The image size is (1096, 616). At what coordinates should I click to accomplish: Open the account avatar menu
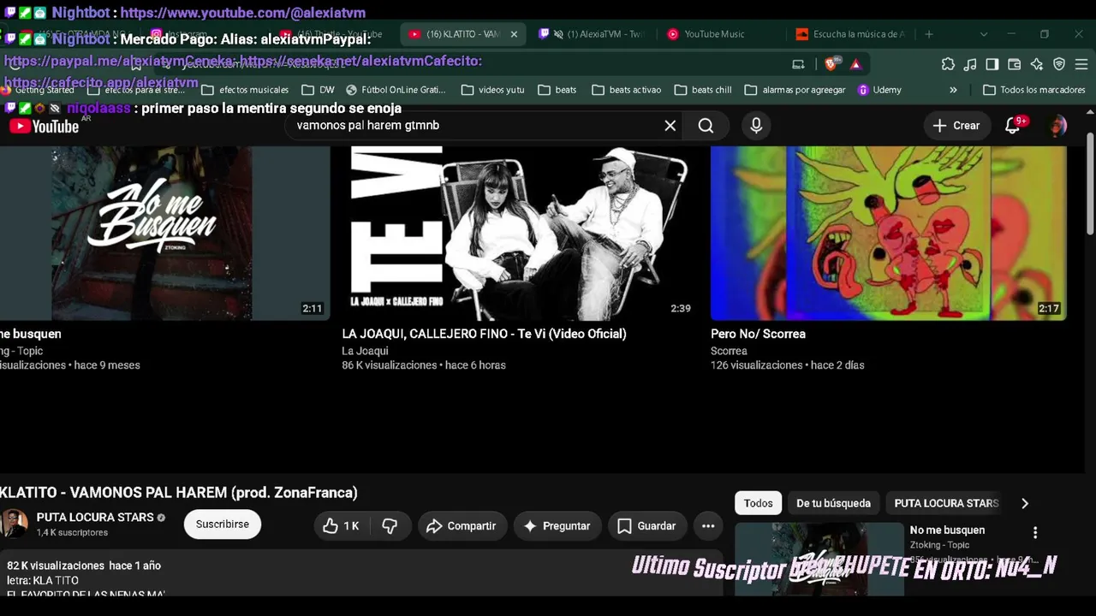[1058, 126]
